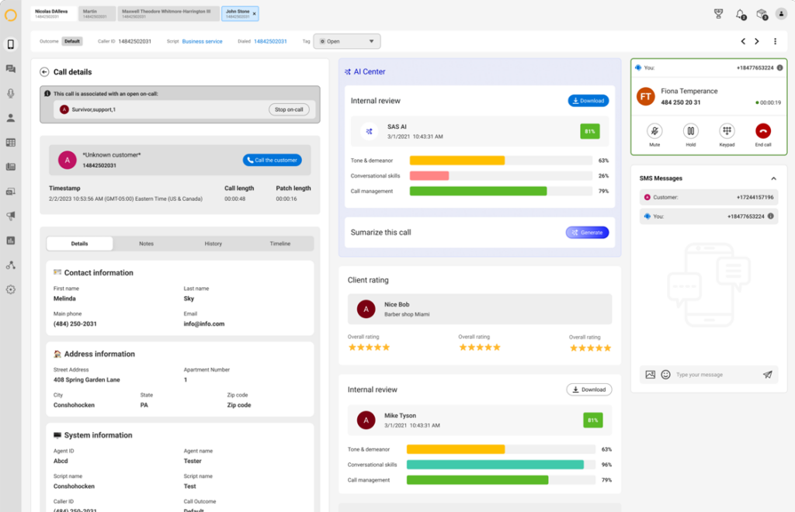Click the email info@info.com
This screenshot has height=512, width=795.
tap(204, 323)
